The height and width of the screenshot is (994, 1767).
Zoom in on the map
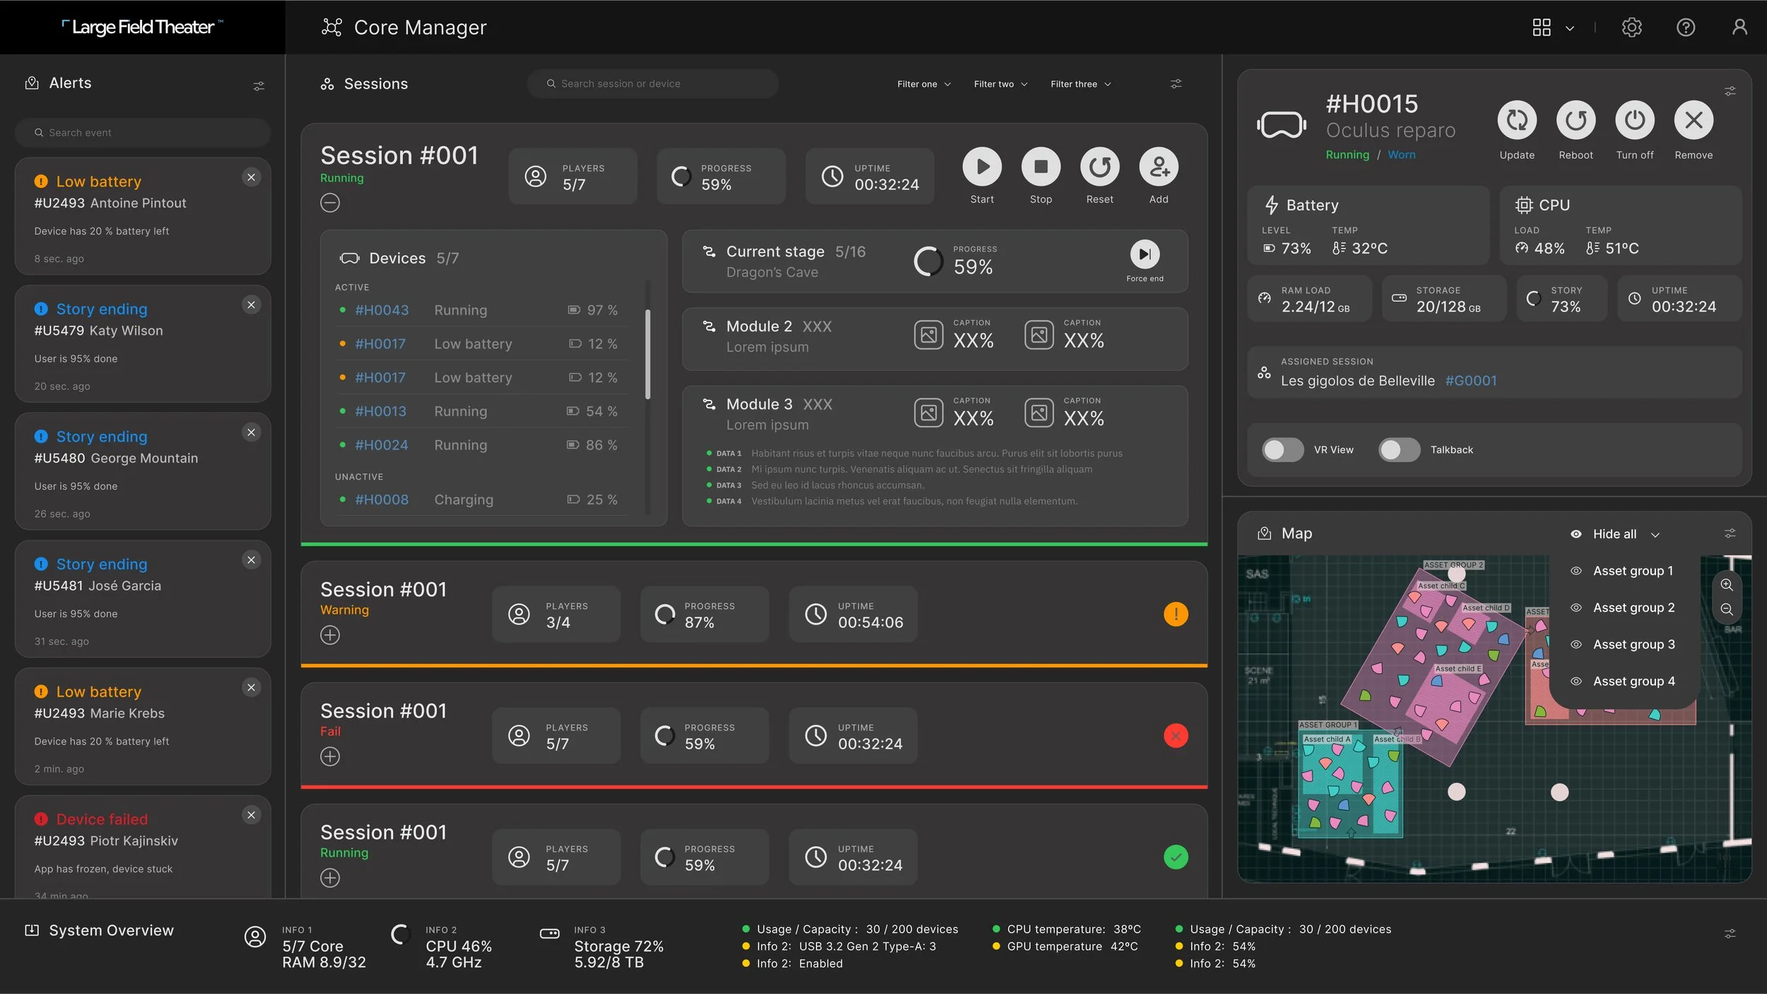(1726, 585)
